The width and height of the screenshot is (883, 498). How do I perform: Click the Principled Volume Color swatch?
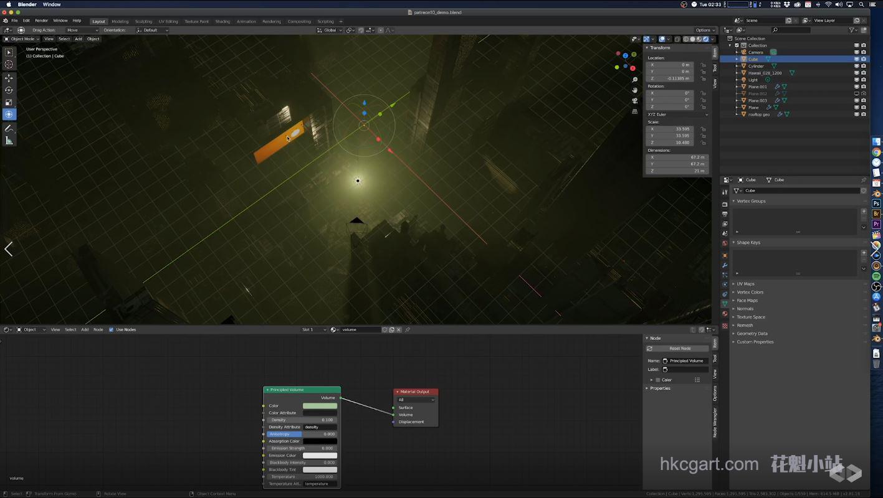tap(320, 406)
